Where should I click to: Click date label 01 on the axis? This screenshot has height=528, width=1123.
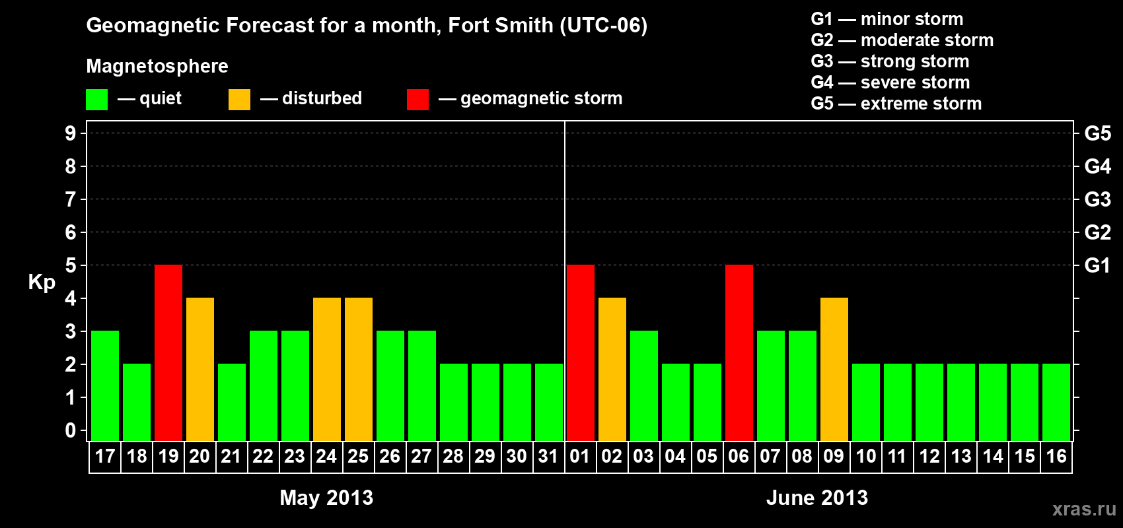(580, 457)
